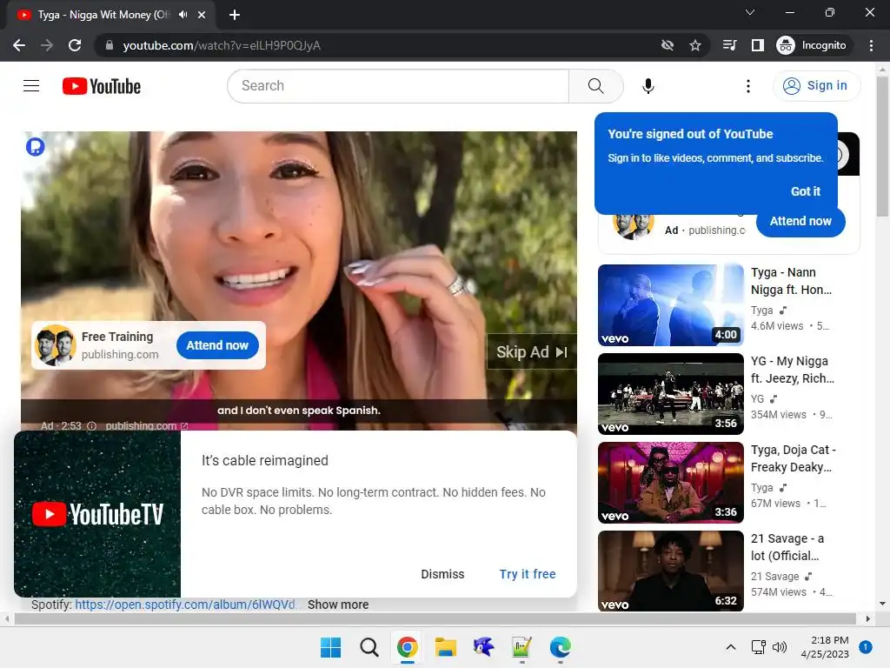The height and width of the screenshot is (668, 890).
Task: Click the search magnifier button
Action: point(595,86)
